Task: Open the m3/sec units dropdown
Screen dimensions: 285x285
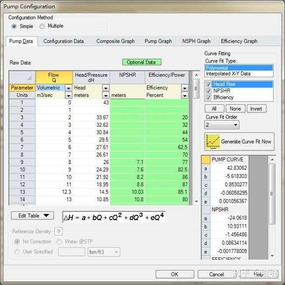Action: point(68,95)
